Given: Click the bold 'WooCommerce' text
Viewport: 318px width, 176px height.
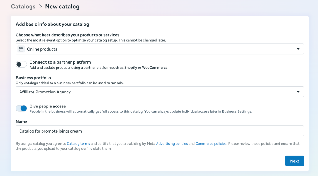Looking at the screenshot, I should click(155, 68).
